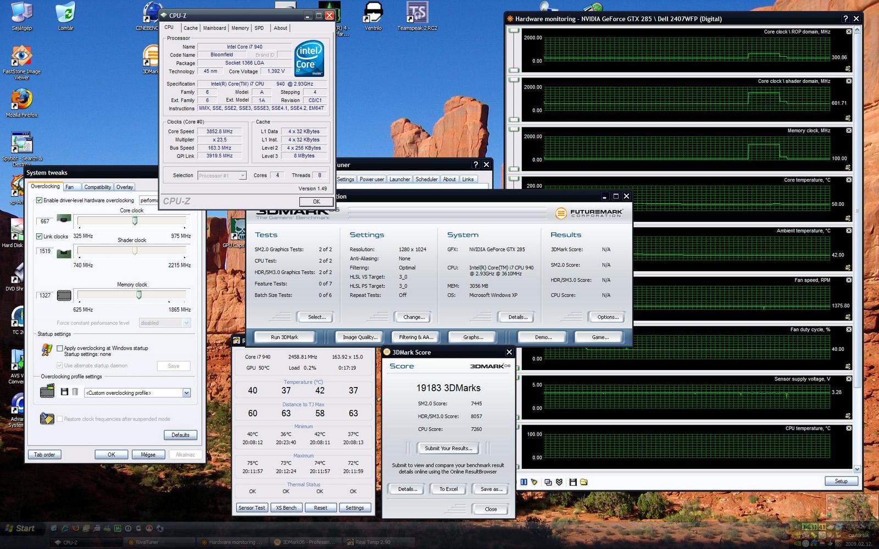879x549 pixels.
Task: Click the help question mark in RivaTuner title bar
Action: pos(476,165)
